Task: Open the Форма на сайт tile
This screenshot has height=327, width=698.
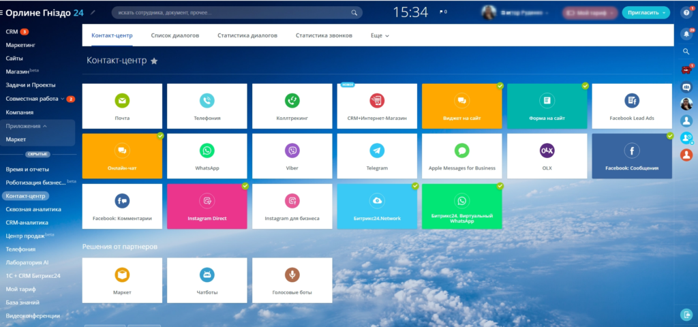Action: (547, 106)
